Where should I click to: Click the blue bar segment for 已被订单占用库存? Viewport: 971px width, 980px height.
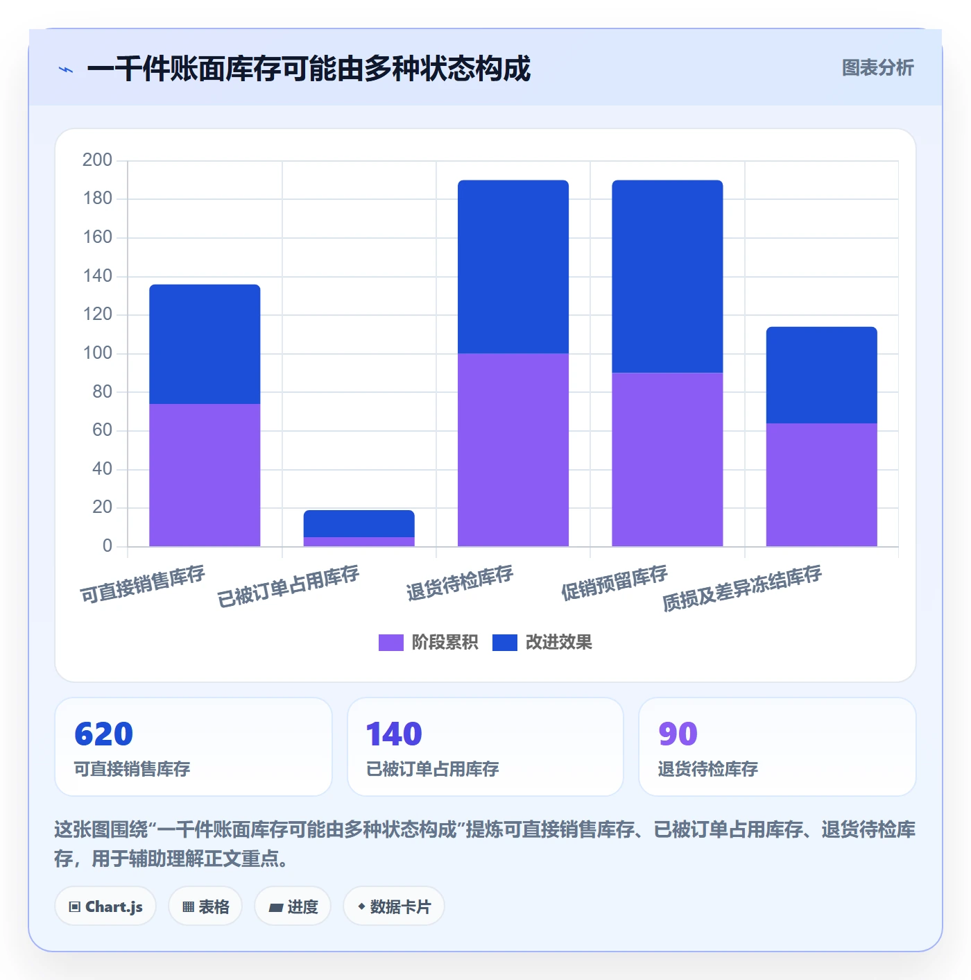point(359,523)
